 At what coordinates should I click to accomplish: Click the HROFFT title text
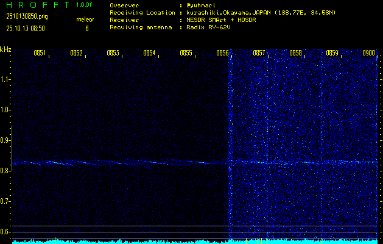coord(37,5)
